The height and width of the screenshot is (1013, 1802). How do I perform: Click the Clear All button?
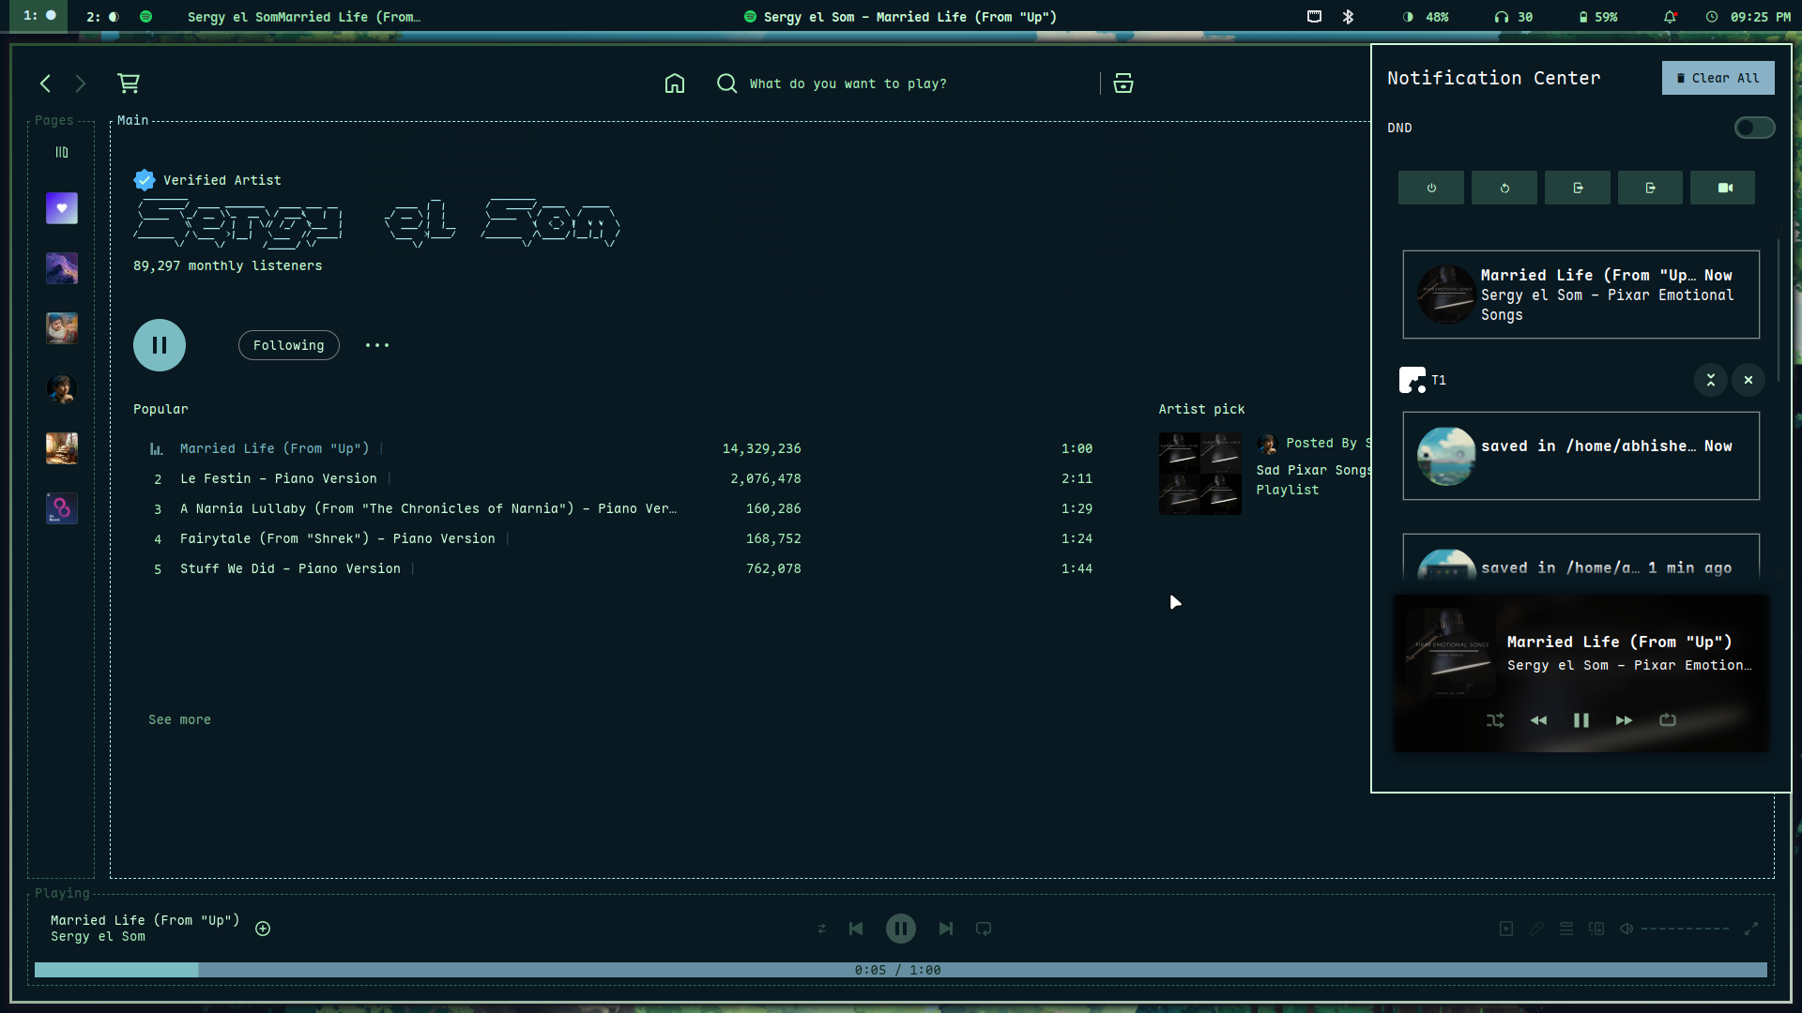1718,78
